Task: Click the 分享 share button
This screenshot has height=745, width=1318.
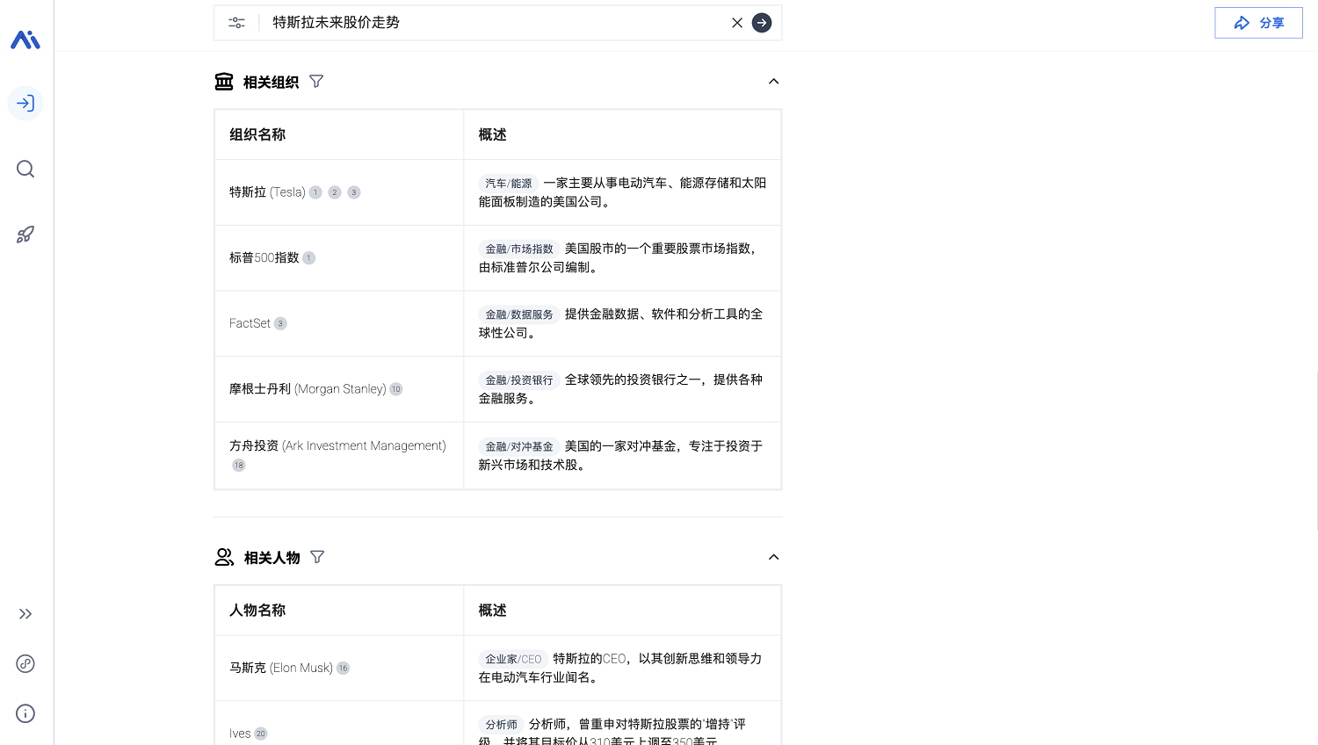Action: point(1258,23)
